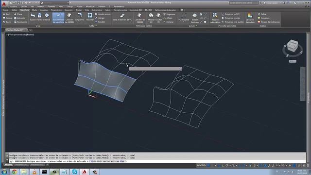Click Curvatura analysis tool
Viewport: 311px width, 175px height.
click(x=263, y=18)
